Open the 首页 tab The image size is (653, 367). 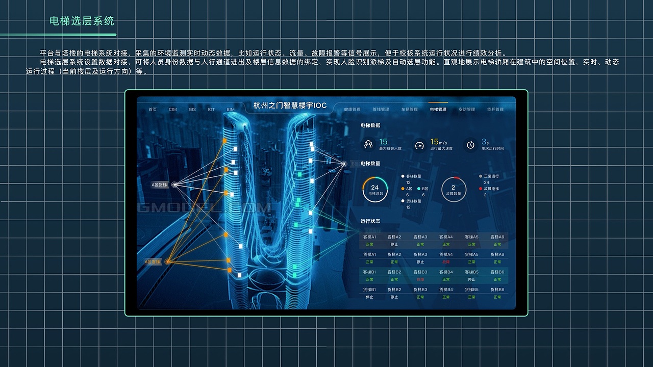click(153, 110)
